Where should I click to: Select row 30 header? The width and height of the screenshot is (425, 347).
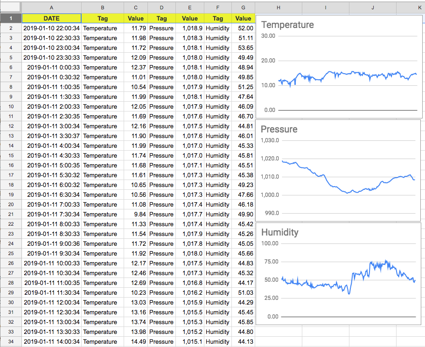coord(10,302)
